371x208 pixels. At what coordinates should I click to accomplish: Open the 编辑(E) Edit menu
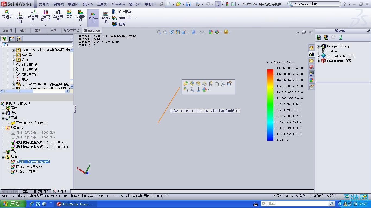coord(59,4)
